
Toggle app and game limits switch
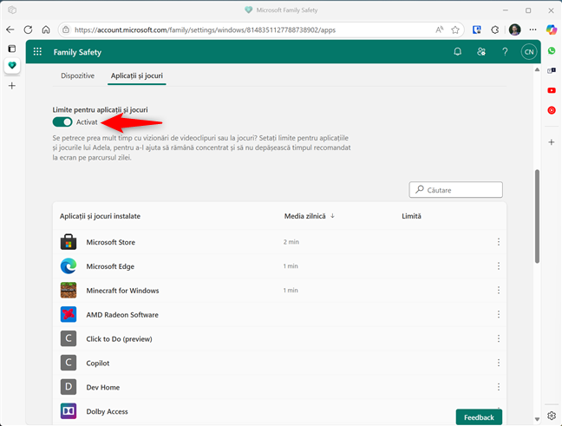62,122
